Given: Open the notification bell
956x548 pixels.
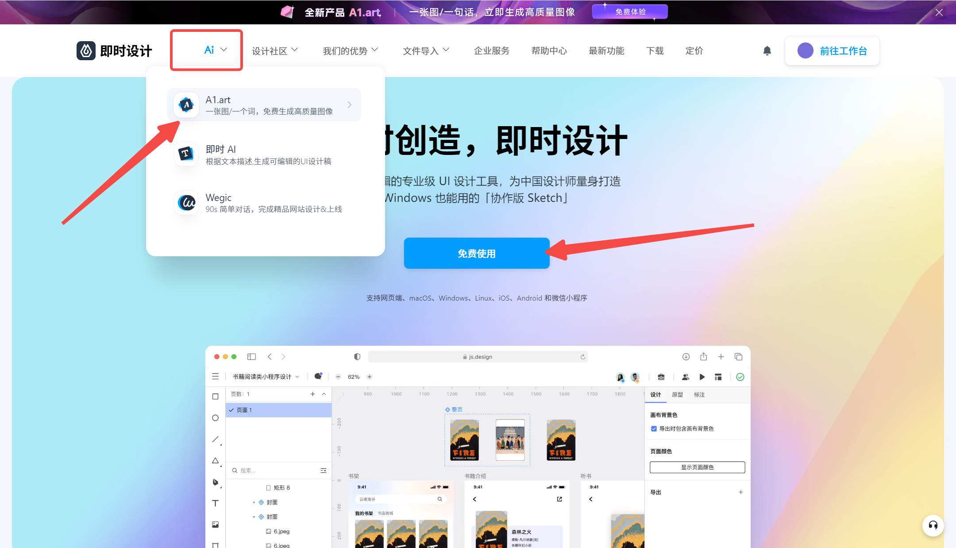Looking at the screenshot, I should coord(767,51).
